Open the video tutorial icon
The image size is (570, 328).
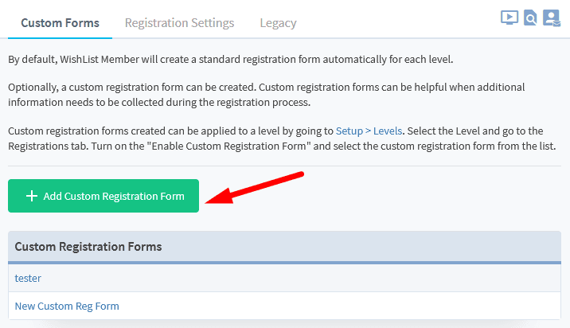[x=509, y=18]
